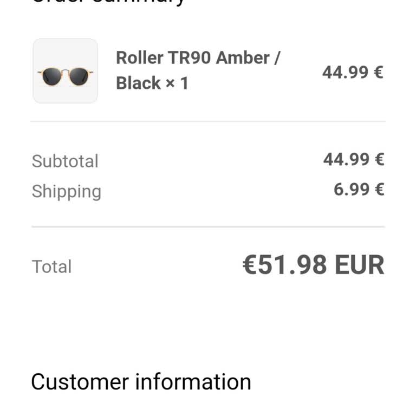The height and width of the screenshot is (416, 416).
Task: Select the Black variant text
Action: [x=138, y=83]
